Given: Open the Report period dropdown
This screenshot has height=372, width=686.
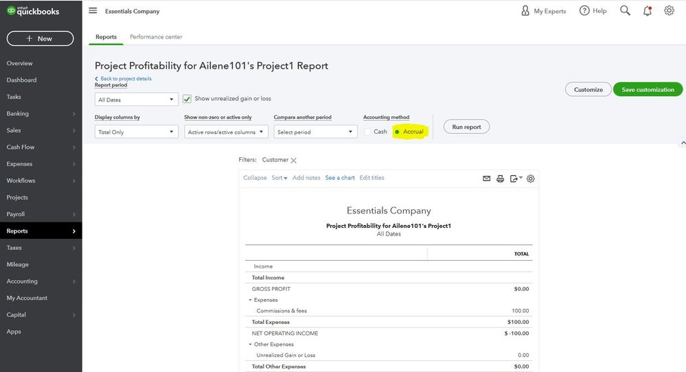Looking at the screenshot, I should coord(137,100).
